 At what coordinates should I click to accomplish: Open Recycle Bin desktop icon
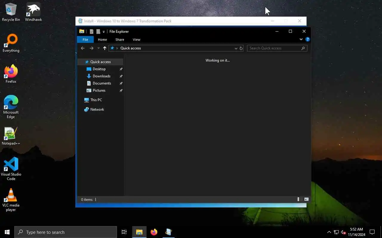[x=11, y=12]
